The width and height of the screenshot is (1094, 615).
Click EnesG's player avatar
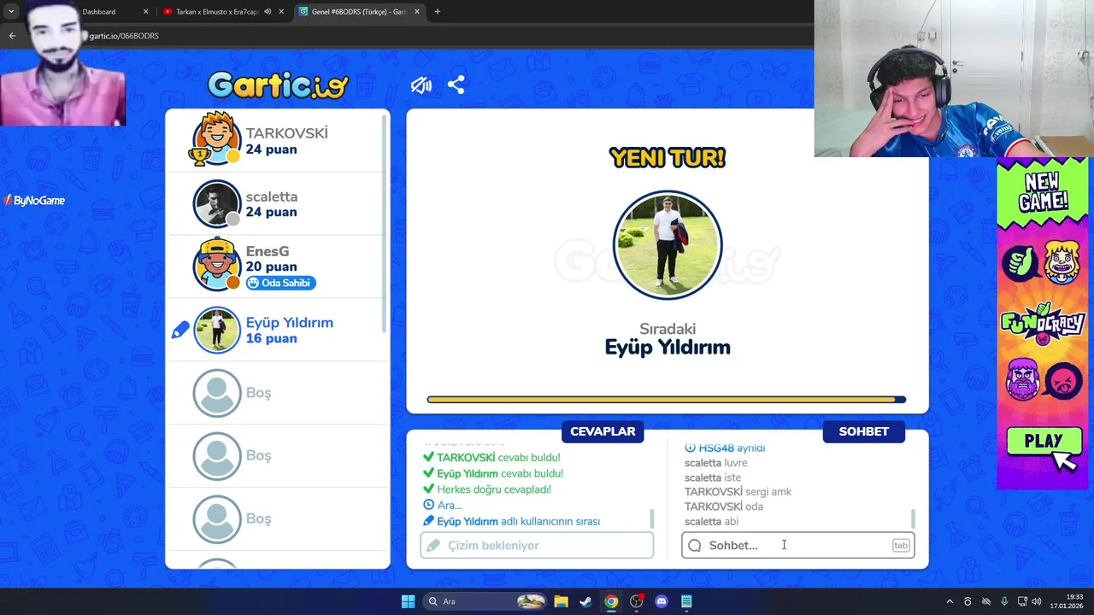216,266
